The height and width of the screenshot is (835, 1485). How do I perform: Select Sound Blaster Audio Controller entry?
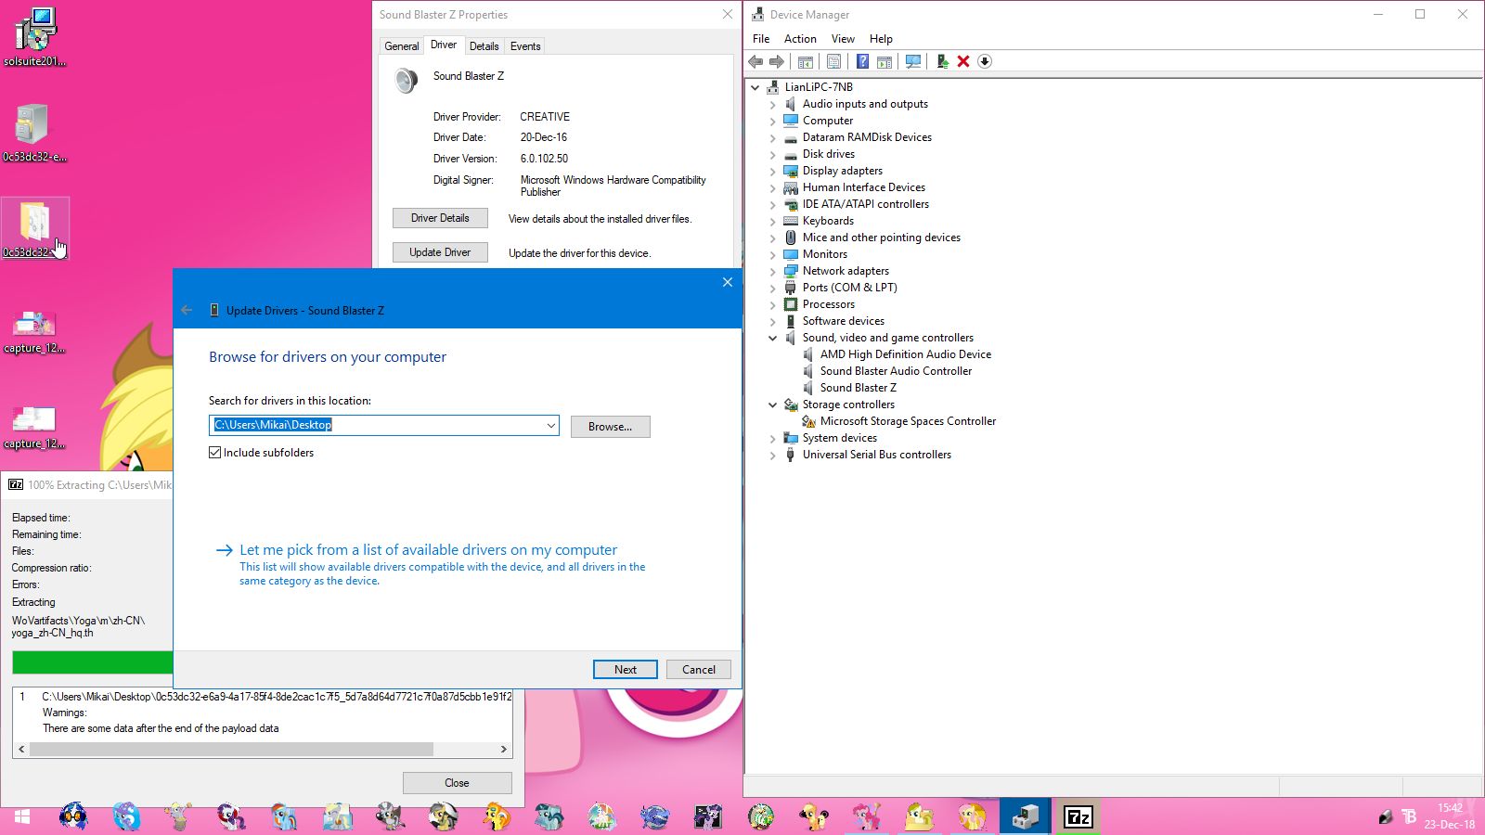click(x=896, y=371)
